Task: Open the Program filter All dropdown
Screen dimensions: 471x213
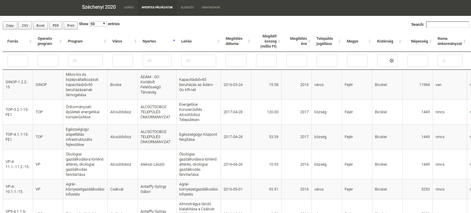Action: point(85,61)
